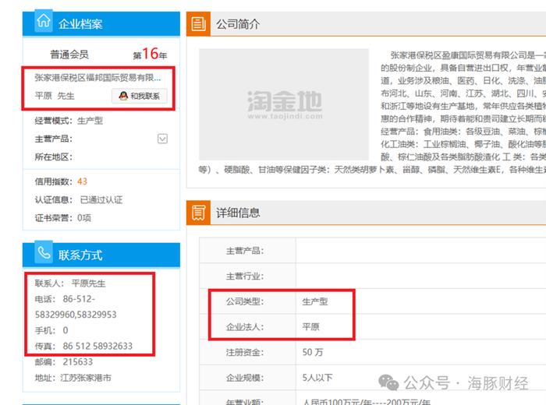Click the phone icon in 联系方式 header

coord(44,252)
